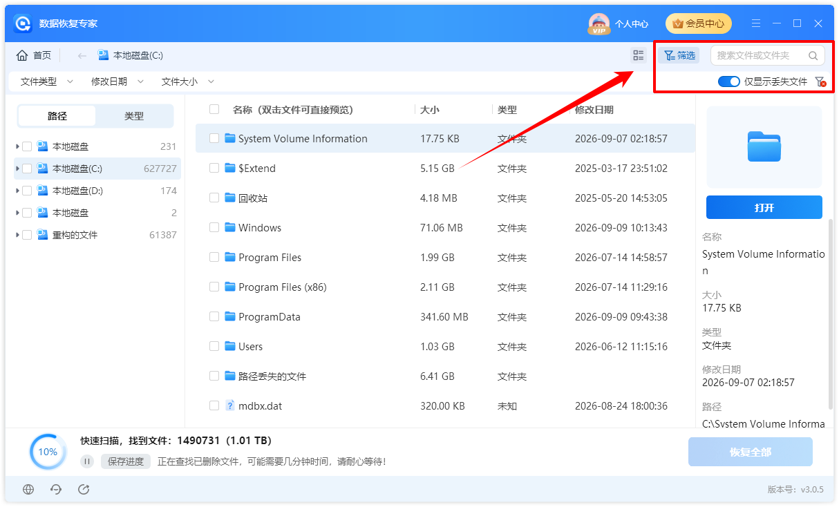Sort by the 类型 column header
The image size is (839, 507).
(x=507, y=110)
